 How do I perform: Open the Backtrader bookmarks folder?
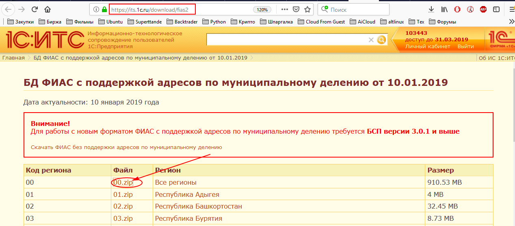pyautogui.click(x=182, y=22)
